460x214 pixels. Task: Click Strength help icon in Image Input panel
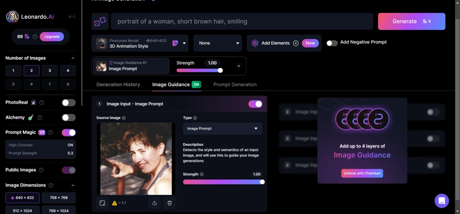coord(202,174)
